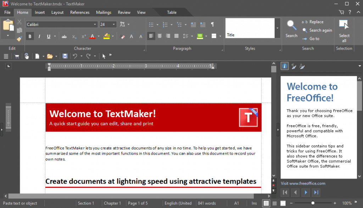Click the red font color A icon
Image resolution: width=363 pixels, height=208 pixels.
93,37
